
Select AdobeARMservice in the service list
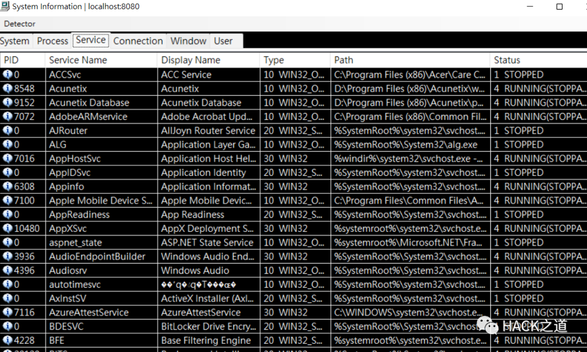[x=88, y=116]
